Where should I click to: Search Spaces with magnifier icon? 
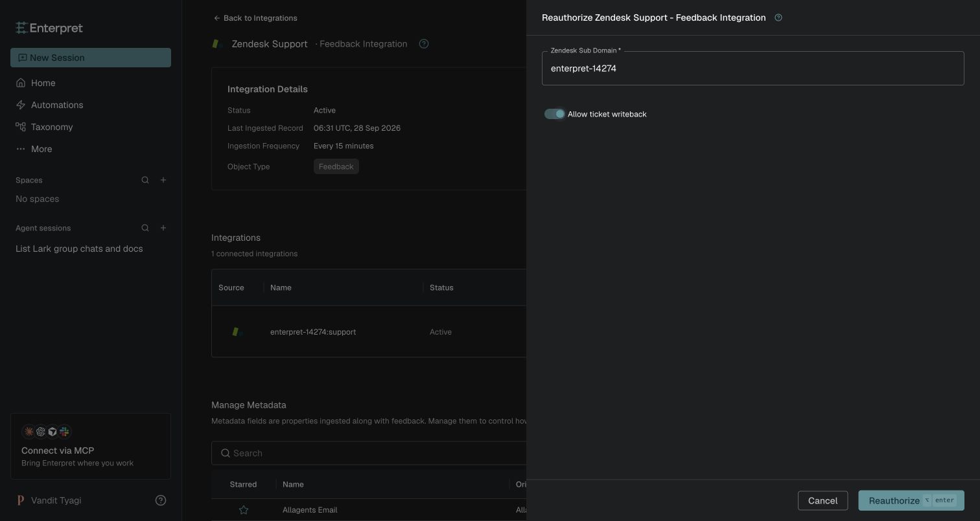(145, 180)
